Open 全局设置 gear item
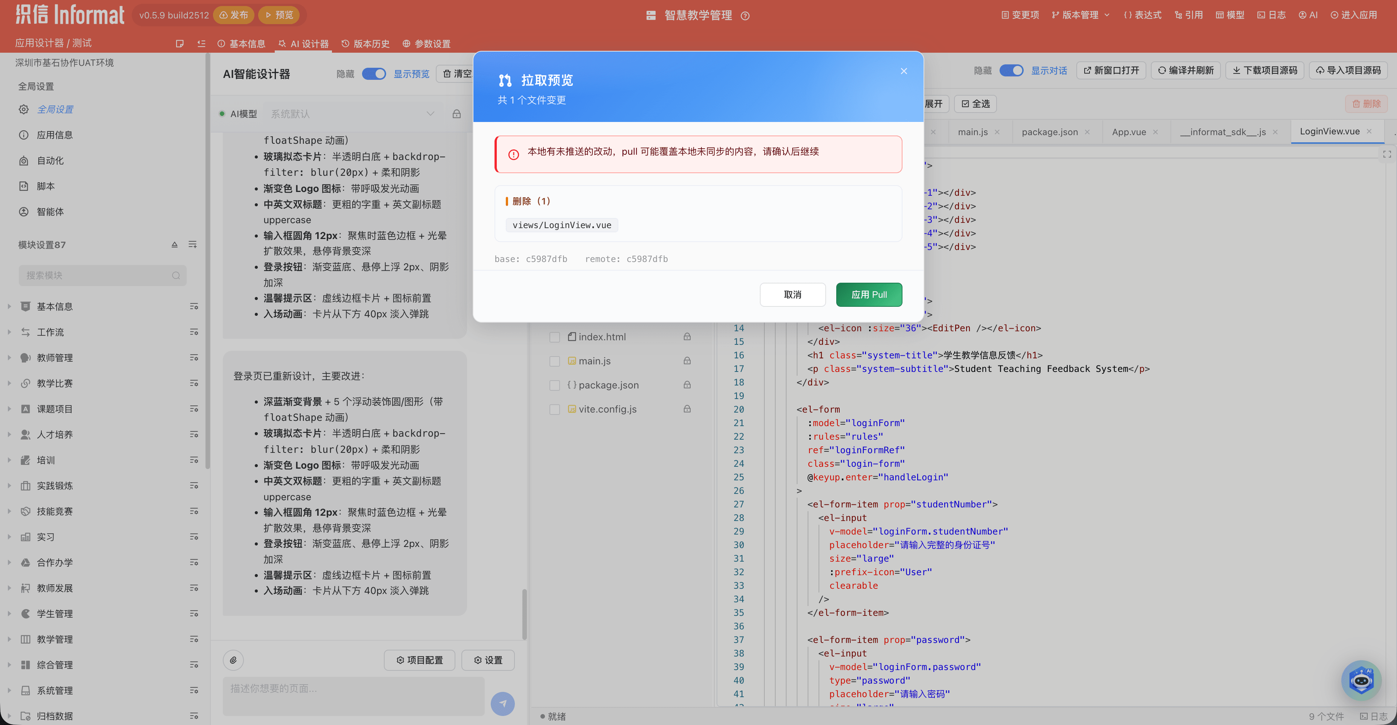1397x725 pixels. pos(46,109)
